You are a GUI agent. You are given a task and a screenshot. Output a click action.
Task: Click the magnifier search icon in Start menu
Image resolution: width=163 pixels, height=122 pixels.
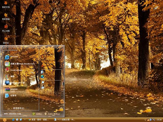point(43,82)
